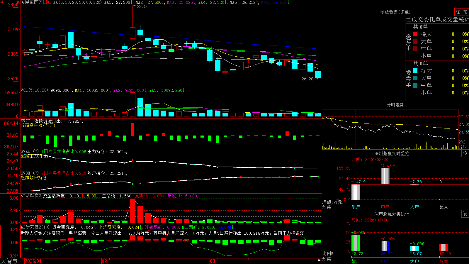The height and width of the screenshot is (264, 469).
Task: Click the star icon before 恩威医药
Action: tap(23, 2)
